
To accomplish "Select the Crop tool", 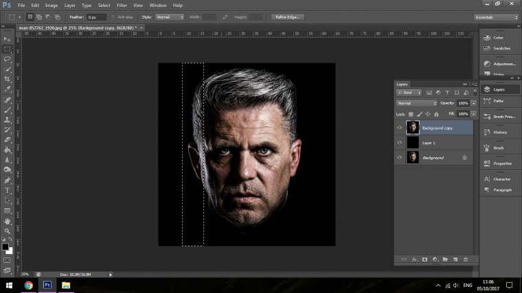I will (x=7, y=79).
